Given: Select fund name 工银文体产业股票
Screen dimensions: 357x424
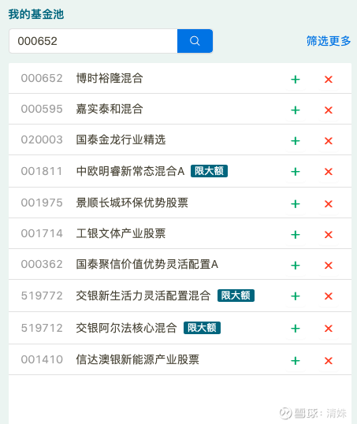Looking at the screenshot, I should 121,233.
